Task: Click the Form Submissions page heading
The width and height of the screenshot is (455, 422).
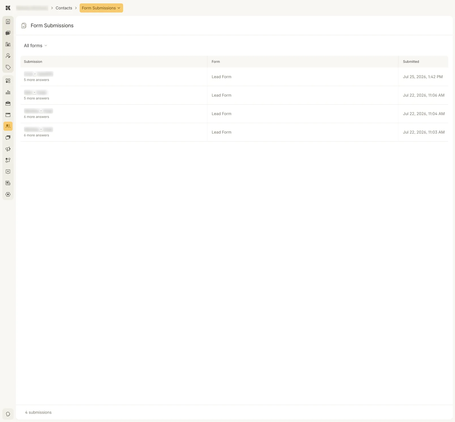Action: coord(52,26)
